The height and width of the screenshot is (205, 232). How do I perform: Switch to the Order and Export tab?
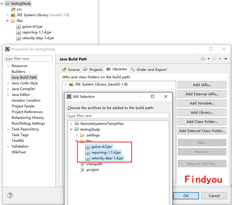[x=148, y=70]
